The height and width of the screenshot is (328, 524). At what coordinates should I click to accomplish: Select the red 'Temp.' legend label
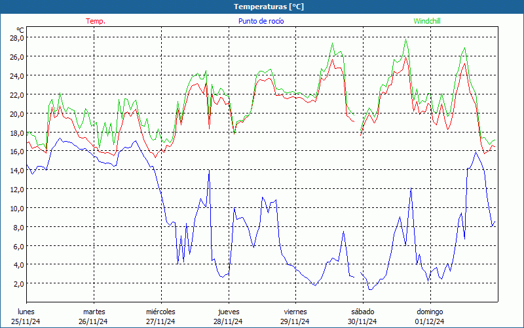(96, 21)
